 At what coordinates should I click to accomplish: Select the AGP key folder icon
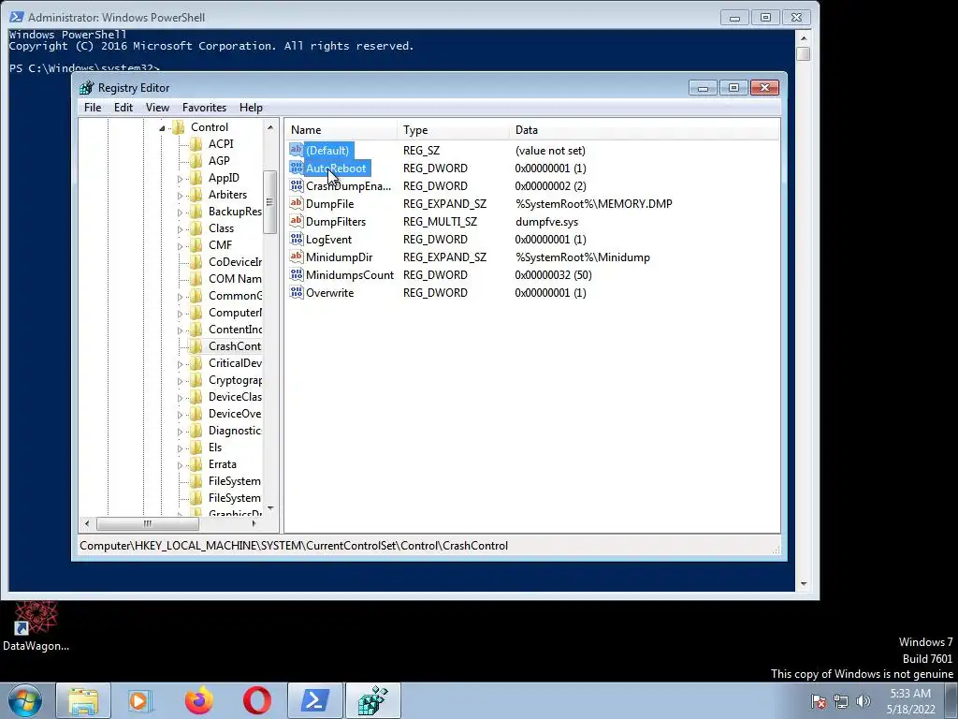pos(196,161)
